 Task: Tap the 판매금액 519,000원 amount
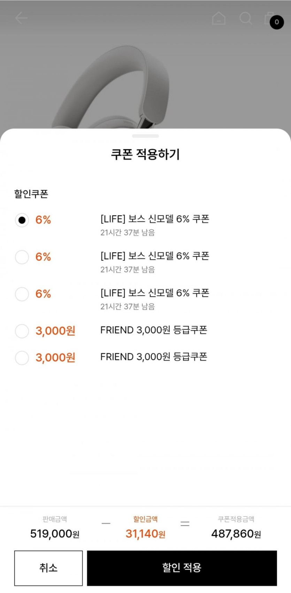(x=55, y=534)
